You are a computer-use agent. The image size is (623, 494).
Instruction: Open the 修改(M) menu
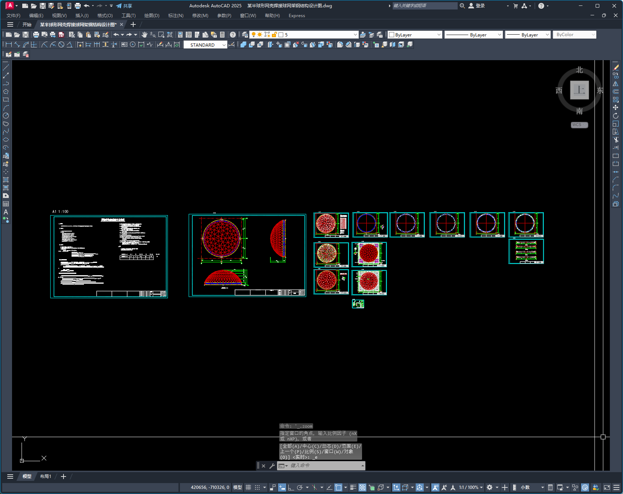pos(200,16)
